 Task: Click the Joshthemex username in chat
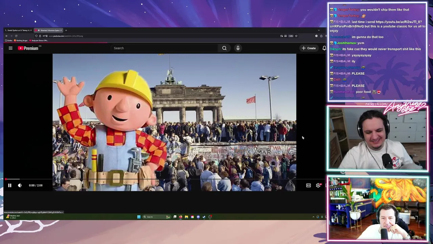(346, 43)
